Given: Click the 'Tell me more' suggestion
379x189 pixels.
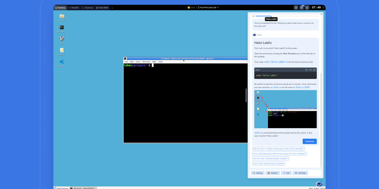Looking at the screenshot, I should click(259, 149).
